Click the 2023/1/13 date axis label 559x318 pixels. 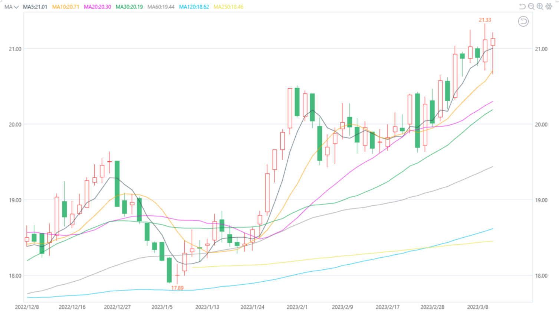(x=207, y=307)
